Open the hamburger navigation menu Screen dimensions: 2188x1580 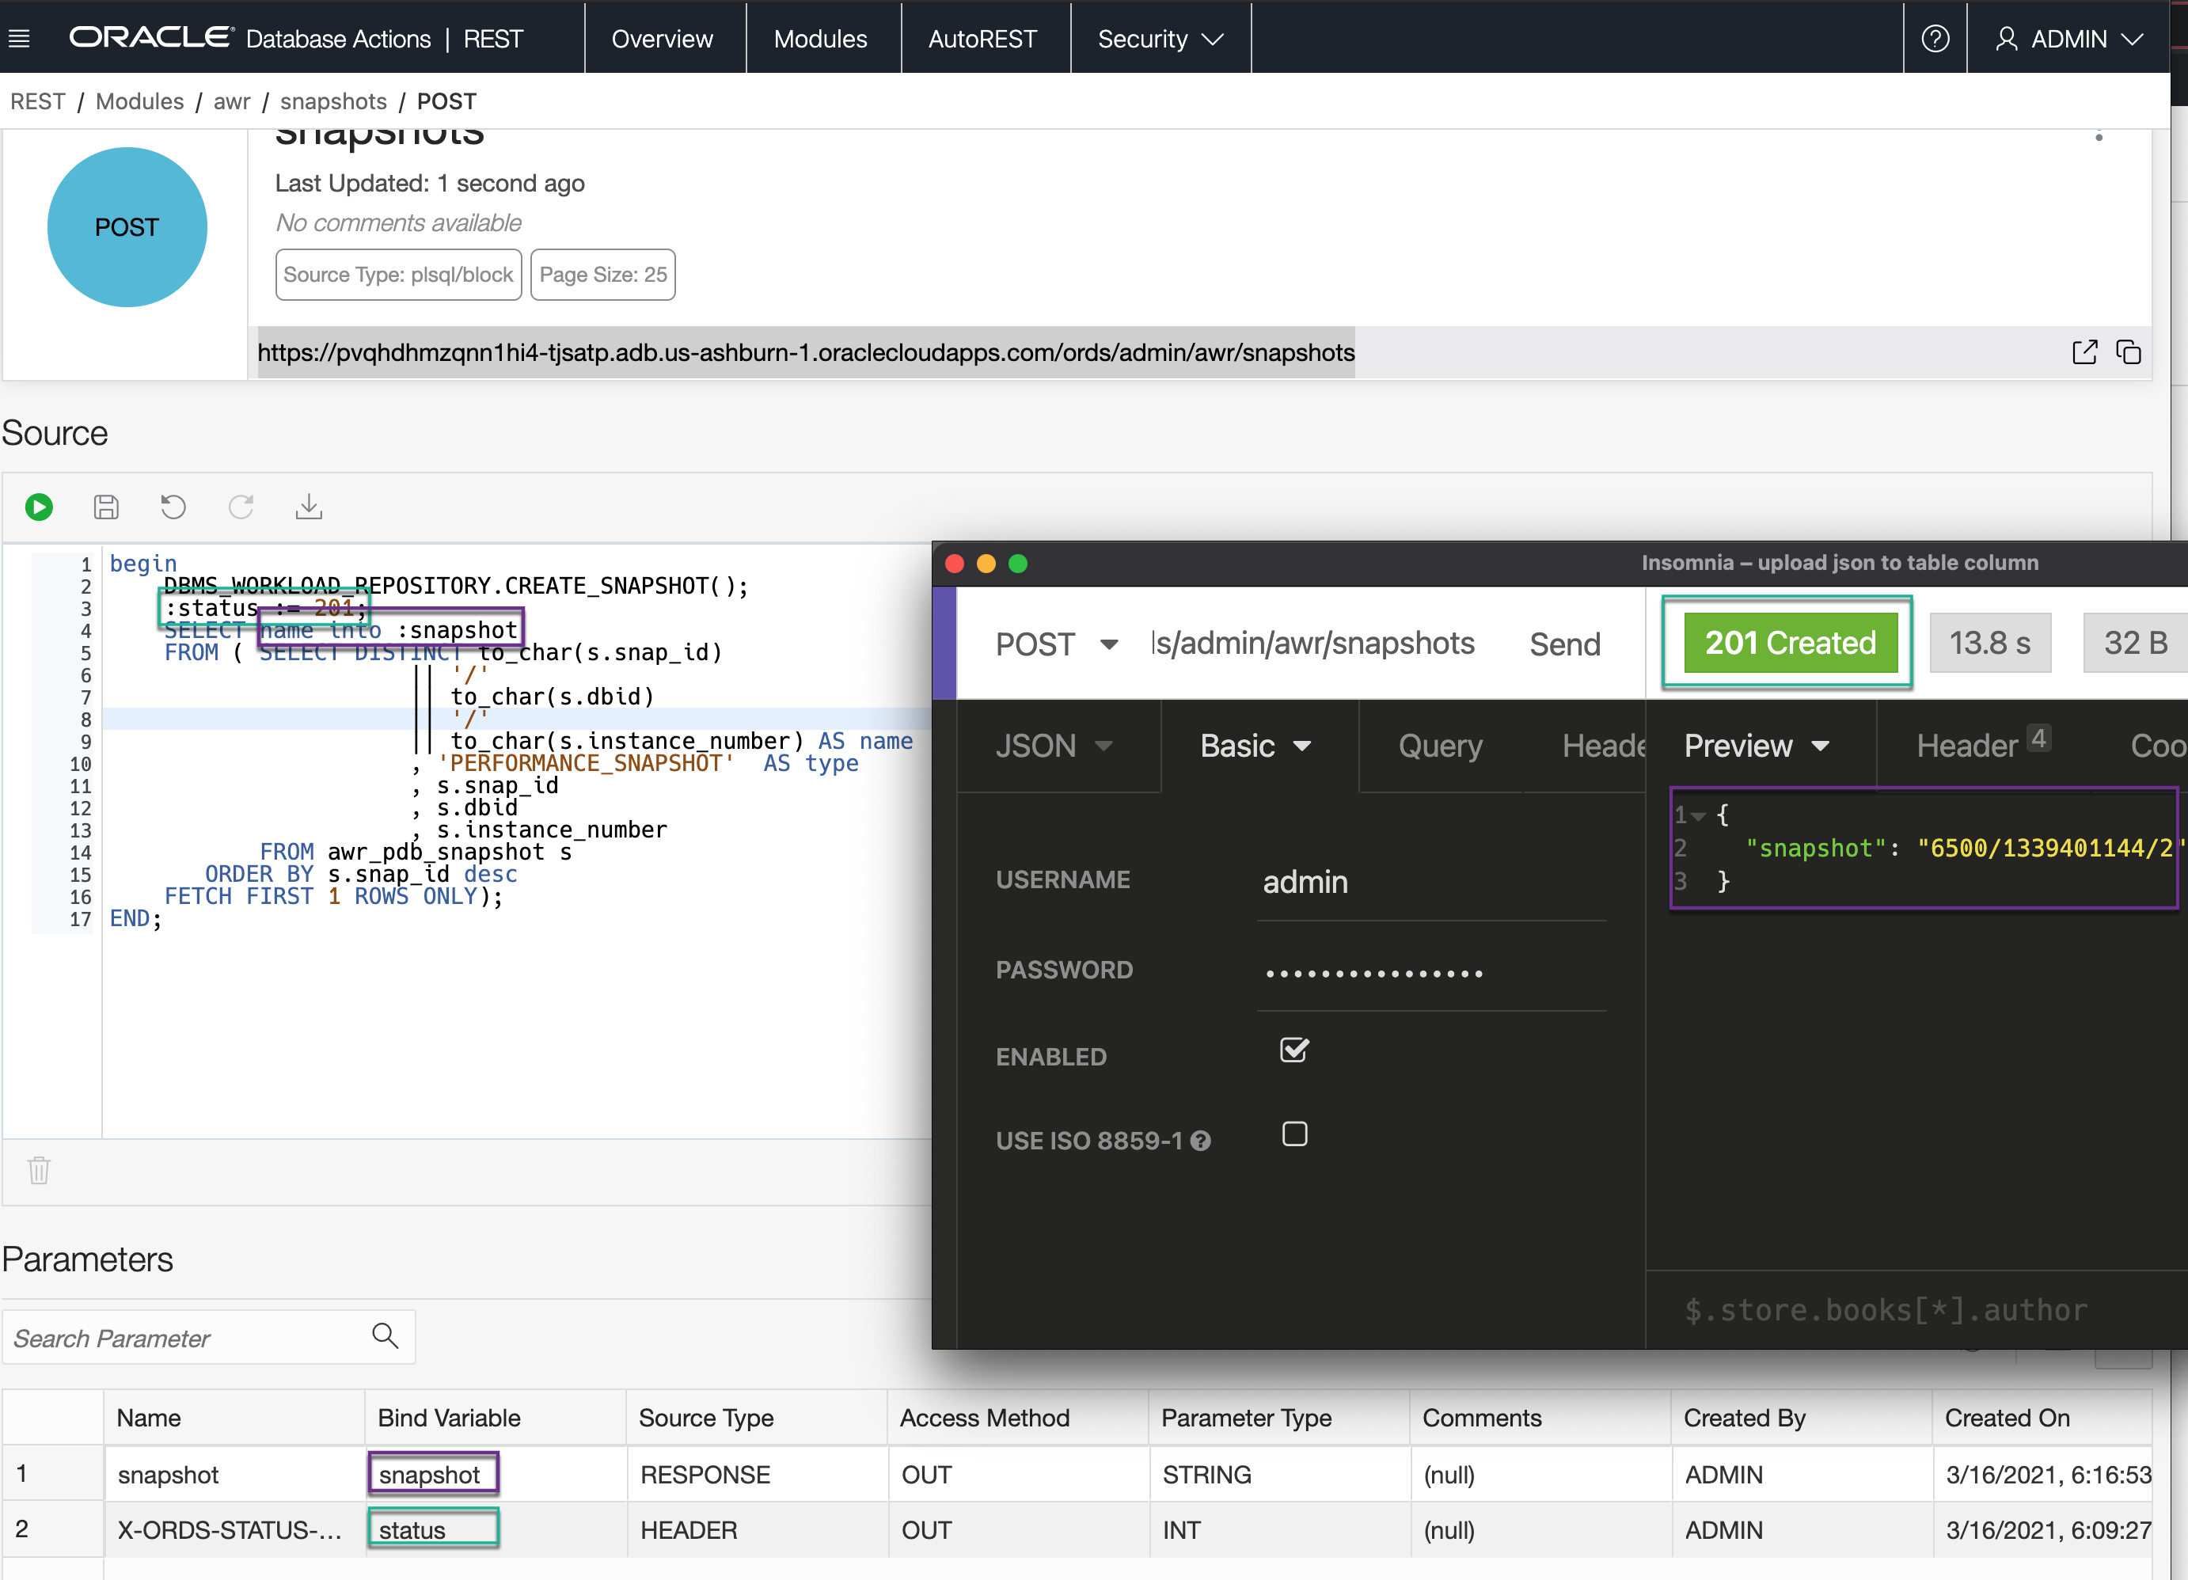click(19, 39)
